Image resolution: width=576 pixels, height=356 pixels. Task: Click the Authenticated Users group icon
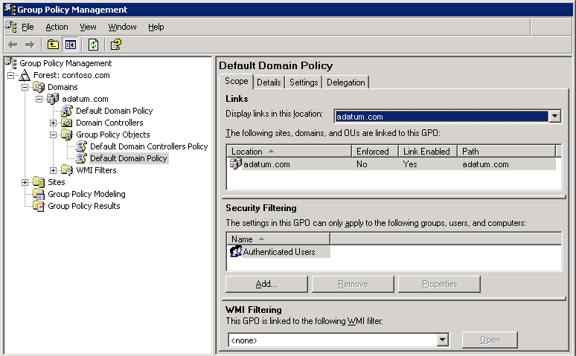(236, 252)
